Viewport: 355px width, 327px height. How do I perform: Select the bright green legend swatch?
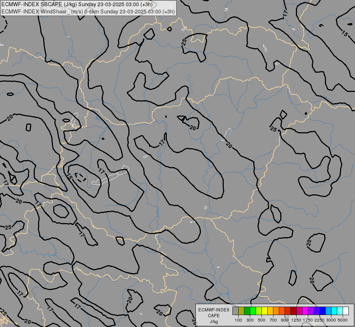(x=253, y=311)
